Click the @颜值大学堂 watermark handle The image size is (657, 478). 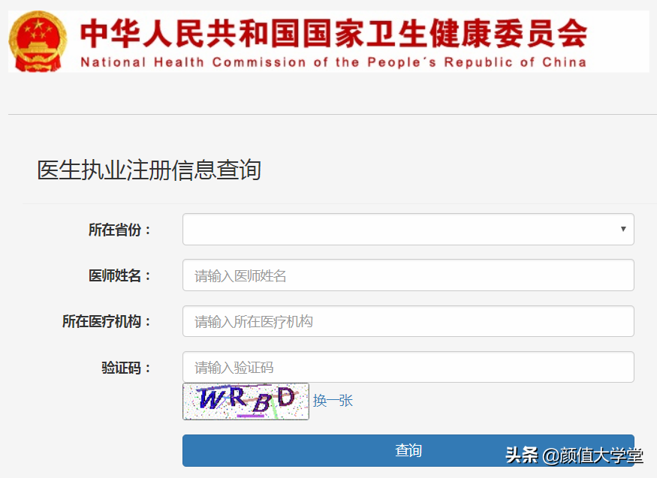592,455
